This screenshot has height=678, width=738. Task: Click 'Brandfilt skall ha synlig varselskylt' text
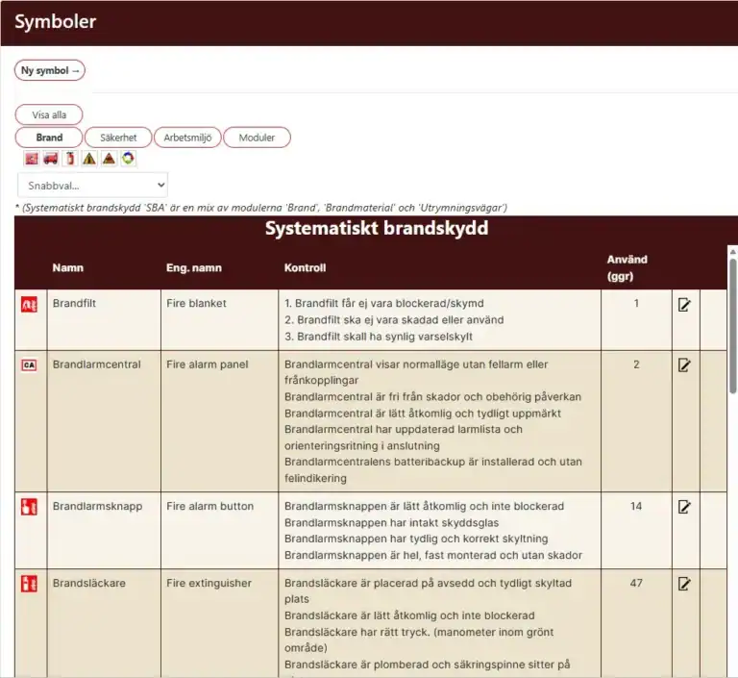pos(379,337)
